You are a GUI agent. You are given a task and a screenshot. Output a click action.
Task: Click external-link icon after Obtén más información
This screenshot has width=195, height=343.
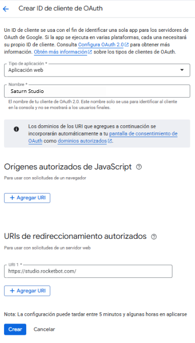tap(90, 52)
